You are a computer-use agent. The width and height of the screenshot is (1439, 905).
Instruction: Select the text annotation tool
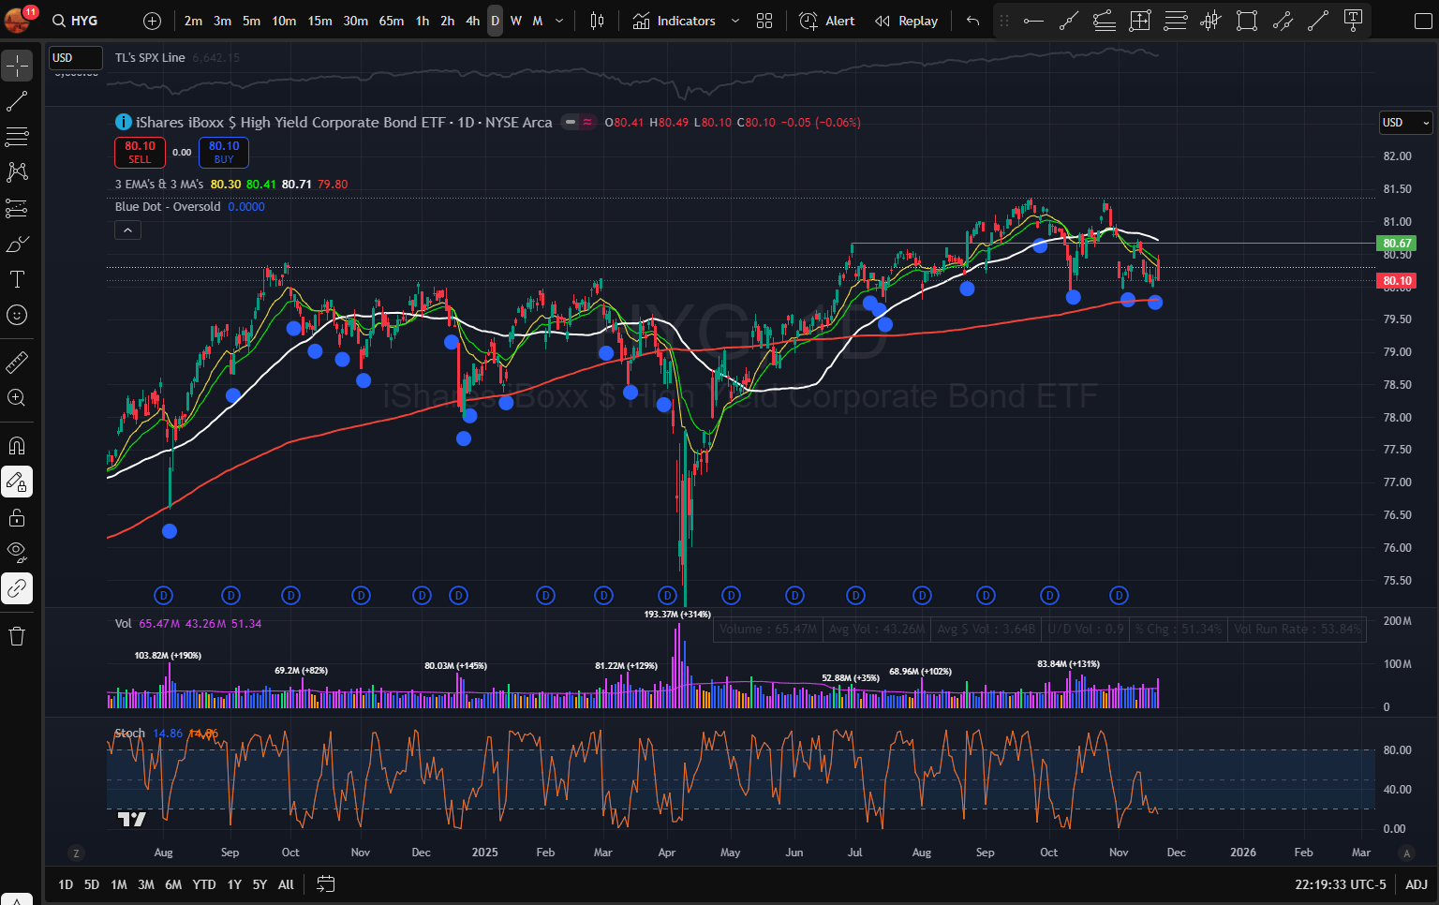point(17,279)
